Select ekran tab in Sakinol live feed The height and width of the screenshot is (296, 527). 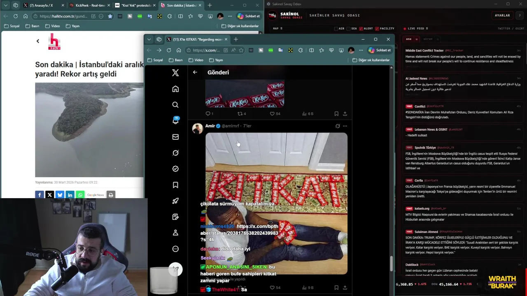428,39
